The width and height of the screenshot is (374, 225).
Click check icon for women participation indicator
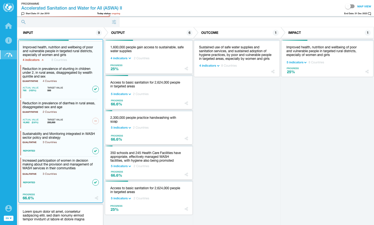click(x=96, y=182)
